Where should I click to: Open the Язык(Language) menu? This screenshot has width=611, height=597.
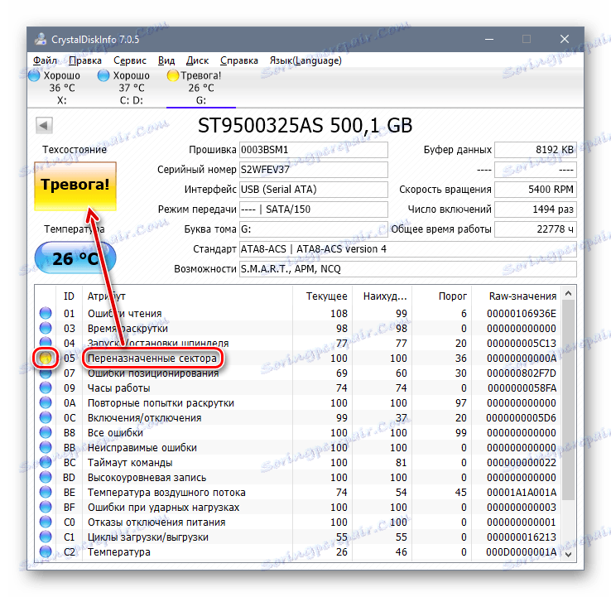pos(305,60)
